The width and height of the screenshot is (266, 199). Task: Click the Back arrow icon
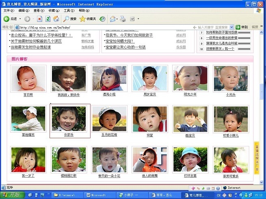[x=6, y=19]
